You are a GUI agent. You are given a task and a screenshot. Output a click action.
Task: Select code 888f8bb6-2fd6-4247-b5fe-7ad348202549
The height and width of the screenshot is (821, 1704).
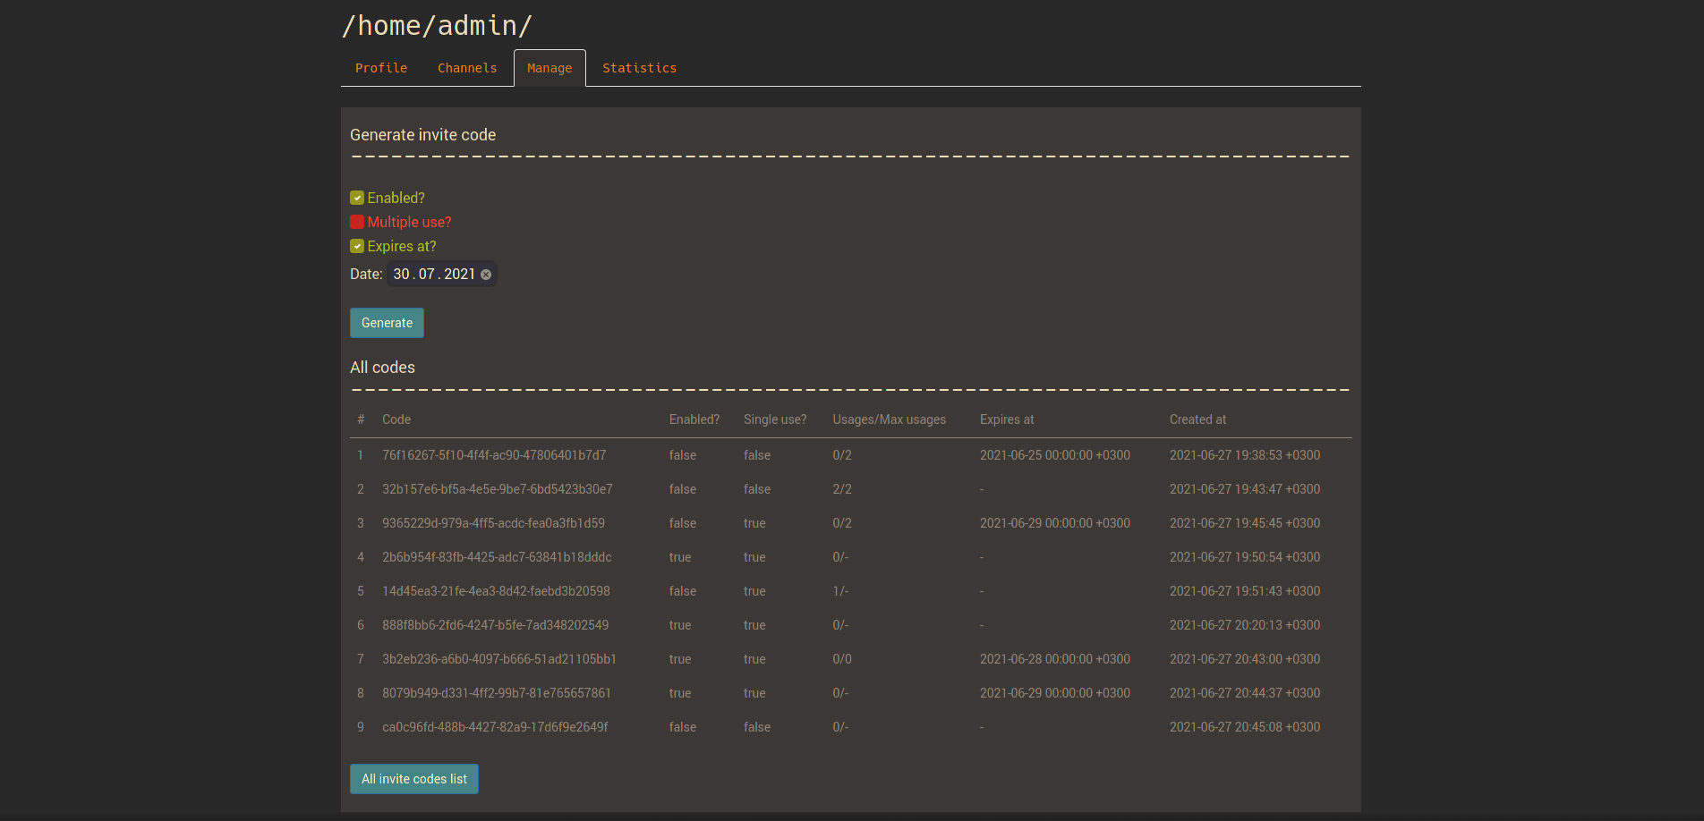point(495,625)
